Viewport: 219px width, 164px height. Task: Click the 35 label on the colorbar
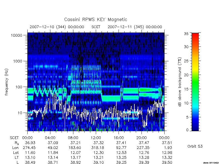(x=186, y=34)
